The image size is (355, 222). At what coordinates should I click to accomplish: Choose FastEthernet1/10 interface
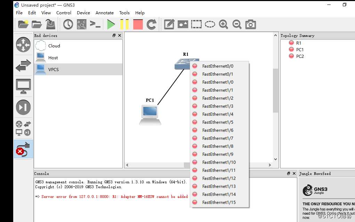click(219, 162)
